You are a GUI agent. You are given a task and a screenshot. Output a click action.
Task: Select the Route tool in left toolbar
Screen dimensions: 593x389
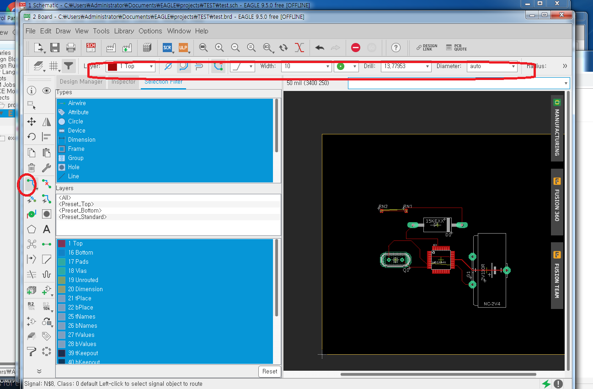point(31,184)
